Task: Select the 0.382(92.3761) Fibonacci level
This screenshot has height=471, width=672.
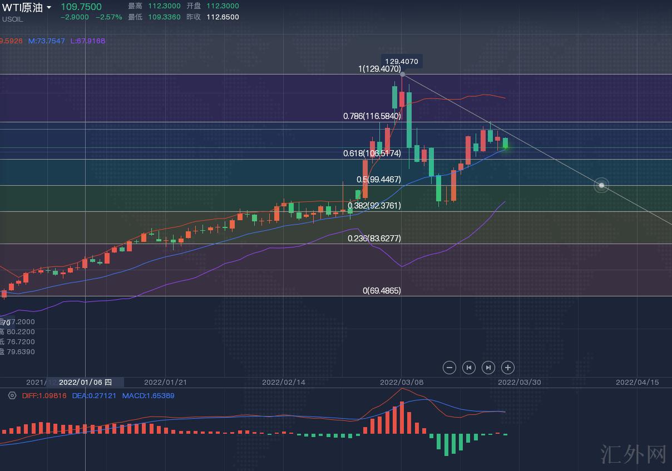Action: tap(374, 205)
